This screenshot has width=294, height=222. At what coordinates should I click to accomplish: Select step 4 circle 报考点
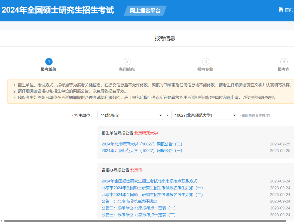284,62
